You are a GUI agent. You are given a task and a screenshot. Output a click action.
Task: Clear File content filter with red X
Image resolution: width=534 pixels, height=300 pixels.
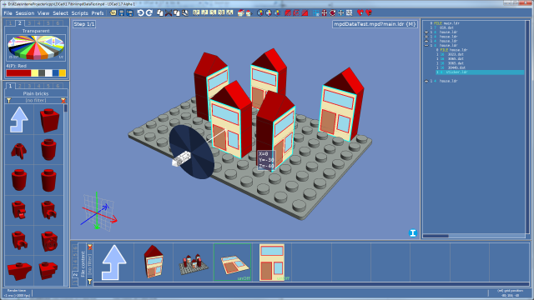tap(89, 247)
